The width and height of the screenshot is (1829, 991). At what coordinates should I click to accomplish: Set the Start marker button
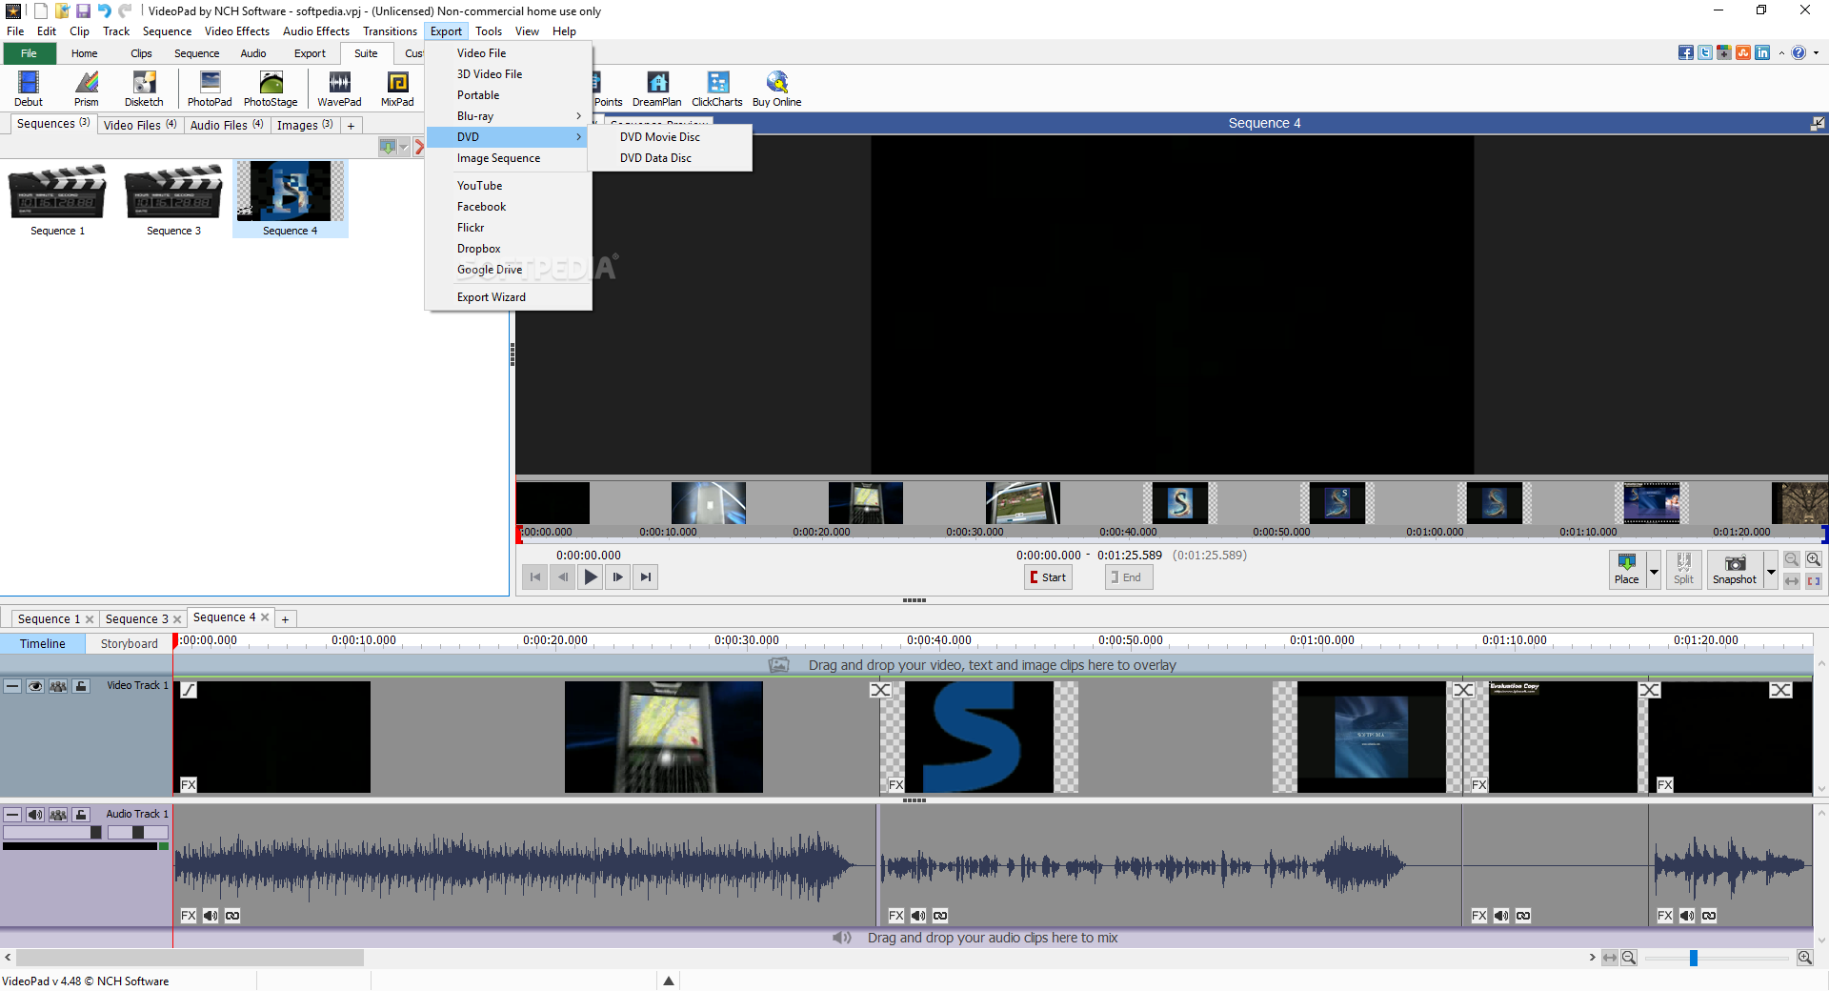(x=1048, y=577)
